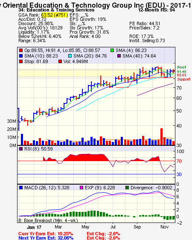Click the cyan SMA (20) legend swatch
The image size is (192, 240).
point(70,56)
